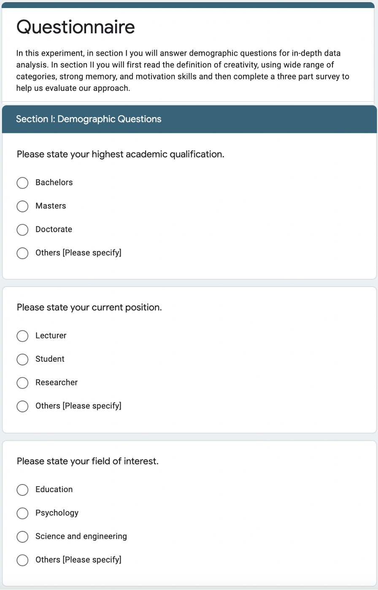
Task: Click the questionnaire description paragraph
Action: 183,71
